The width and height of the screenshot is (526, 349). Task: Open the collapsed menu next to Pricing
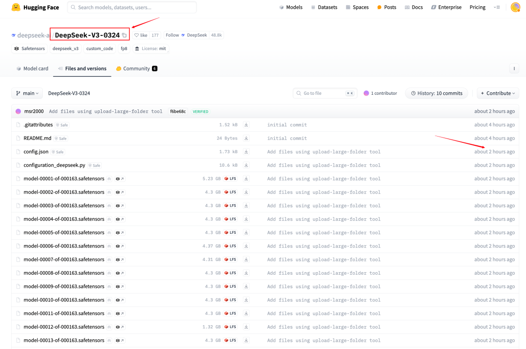(x=496, y=7)
